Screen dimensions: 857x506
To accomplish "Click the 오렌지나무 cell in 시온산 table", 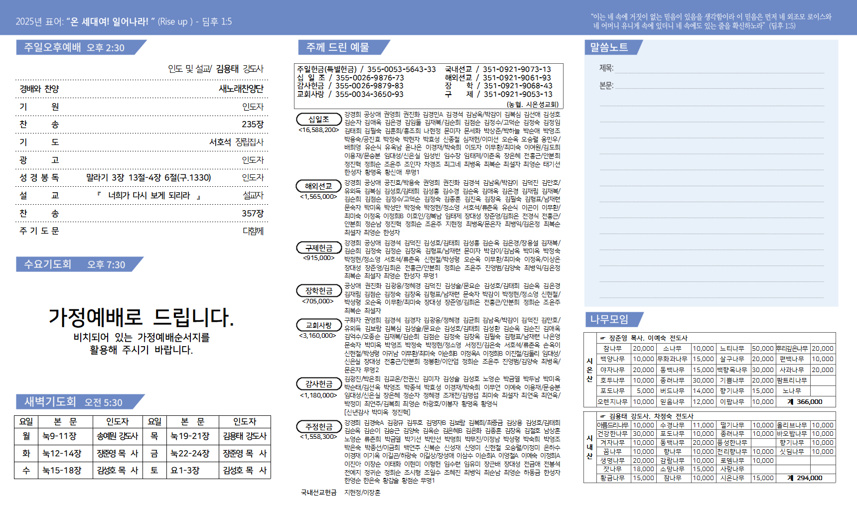I will [613, 402].
